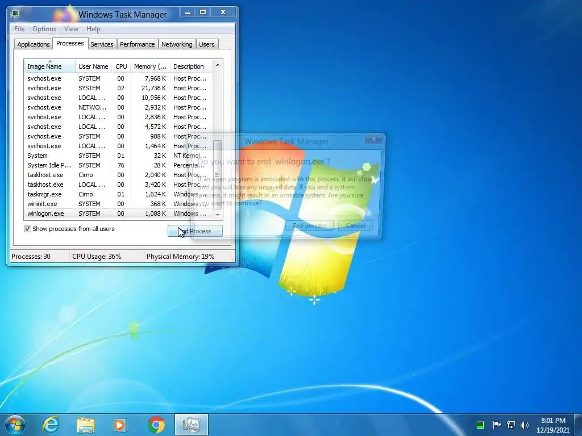Screen dimensions: 582x436
Task: Close the end process confirmation dialog
Action: [x=374, y=139]
